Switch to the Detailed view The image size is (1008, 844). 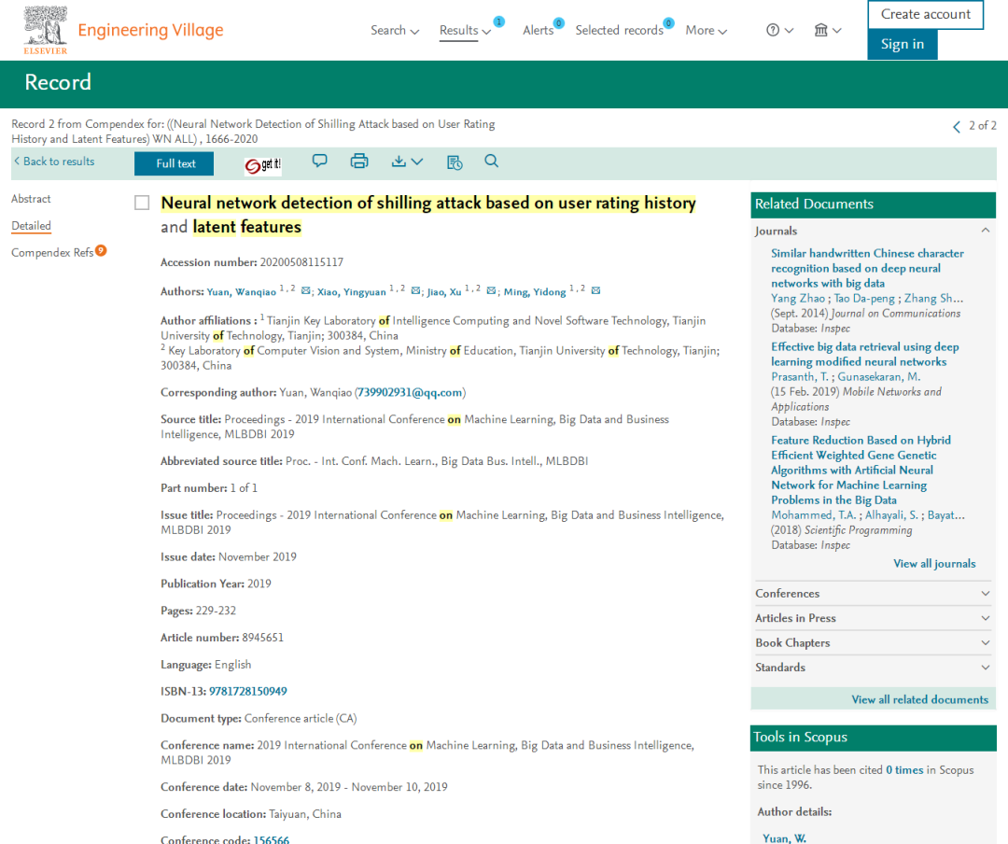31,226
